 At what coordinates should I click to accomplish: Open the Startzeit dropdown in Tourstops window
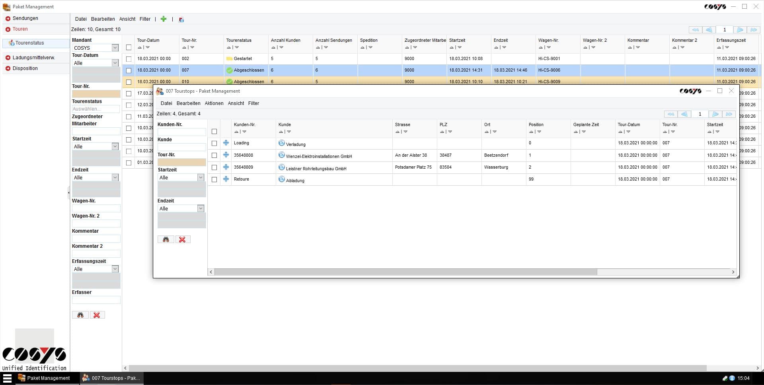pyautogui.click(x=201, y=177)
